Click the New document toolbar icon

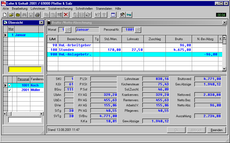point(5,15)
